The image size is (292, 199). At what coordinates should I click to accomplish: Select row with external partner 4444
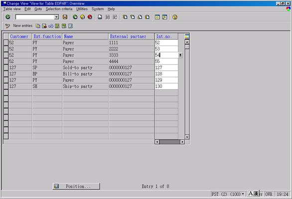(x=6, y=61)
